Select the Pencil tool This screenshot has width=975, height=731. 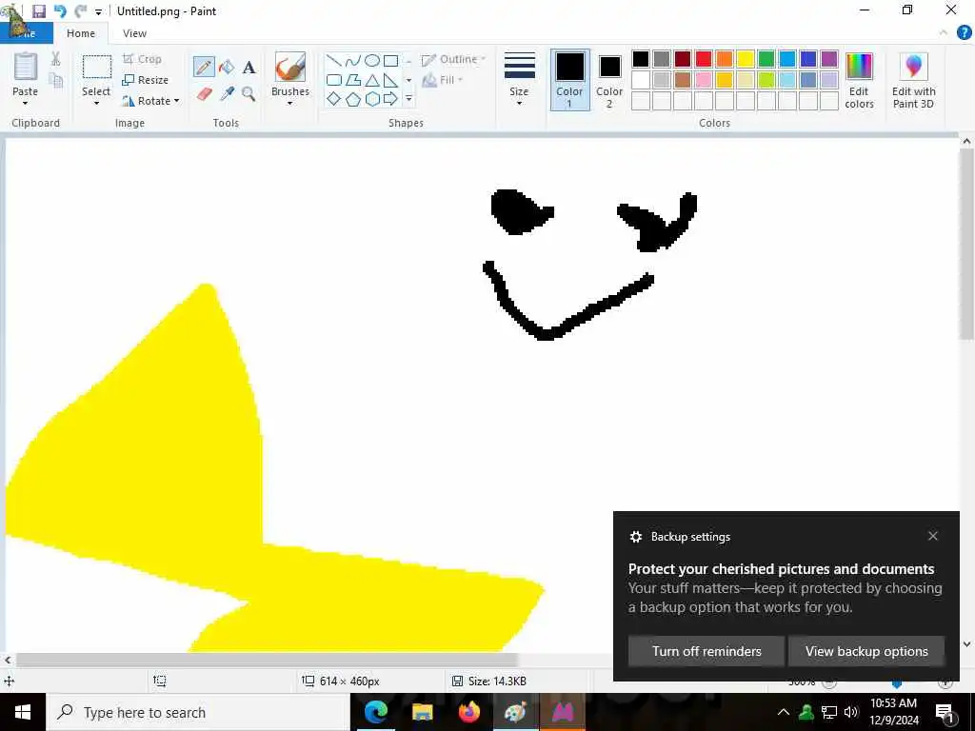coord(204,67)
